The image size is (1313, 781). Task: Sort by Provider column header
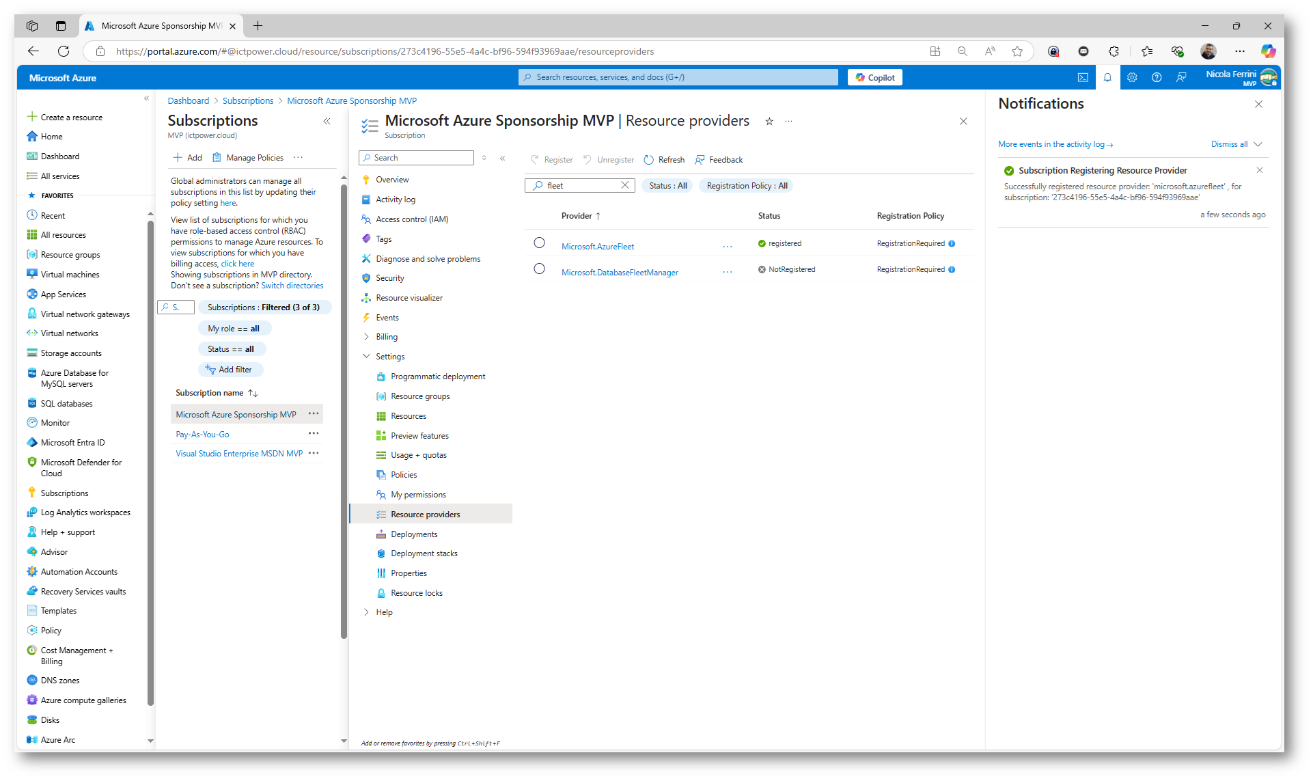[581, 216]
